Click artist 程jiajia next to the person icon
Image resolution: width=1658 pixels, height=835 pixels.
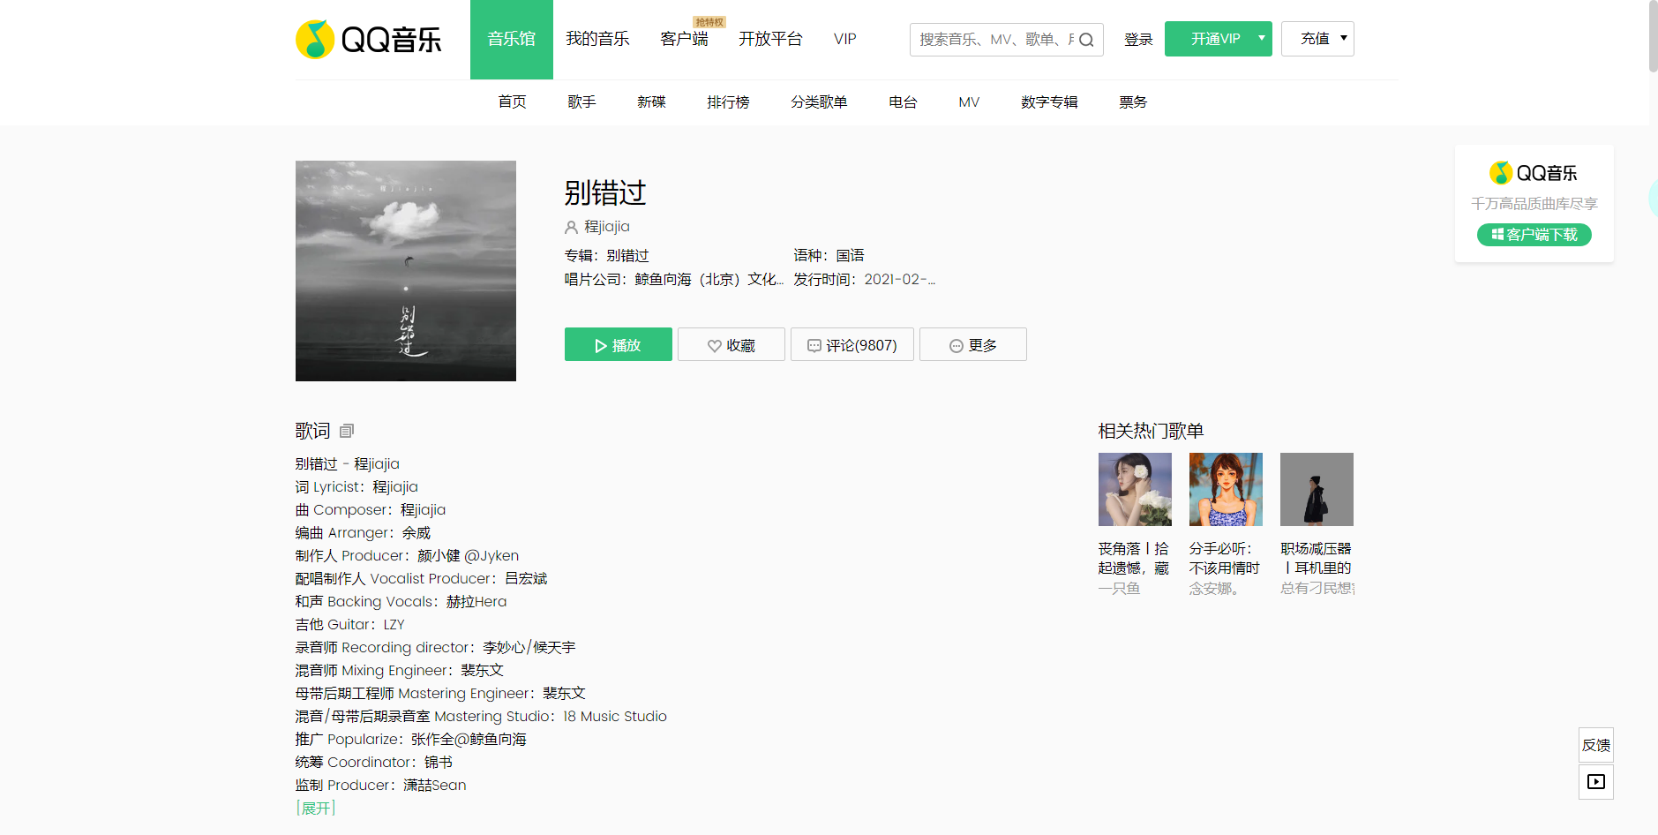tap(606, 227)
